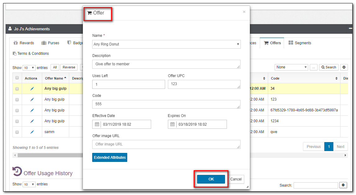The height and width of the screenshot is (195, 356).
Task: Open the Show entries dropdown above offers table
Action: 29,68
